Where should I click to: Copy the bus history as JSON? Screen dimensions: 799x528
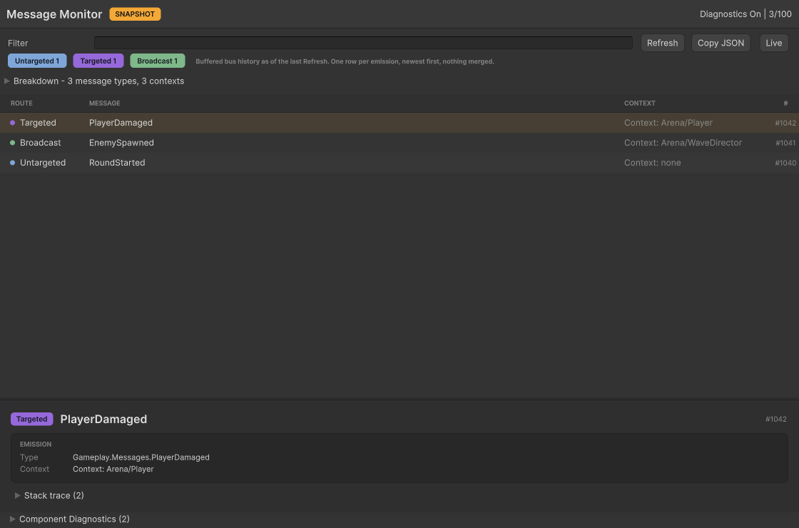point(721,43)
